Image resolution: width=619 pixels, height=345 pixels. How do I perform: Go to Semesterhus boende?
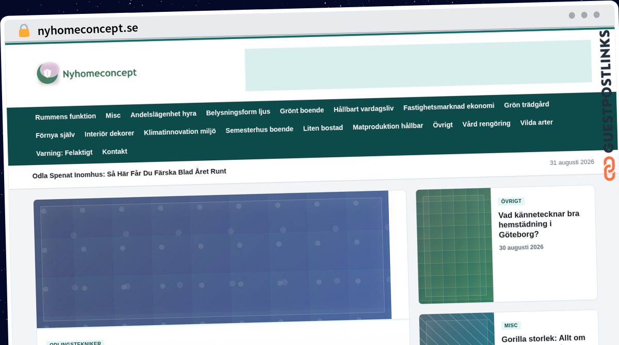pos(259,130)
